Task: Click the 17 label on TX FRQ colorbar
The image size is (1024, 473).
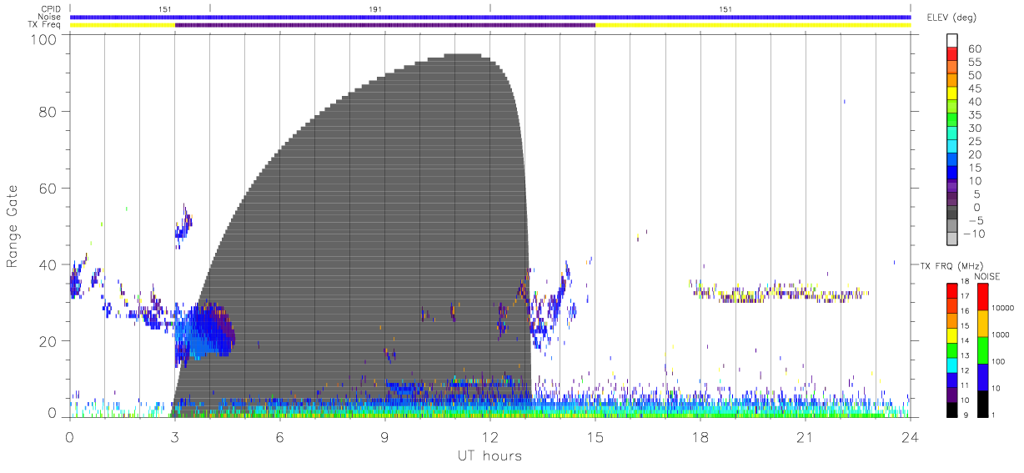Action: point(964,296)
